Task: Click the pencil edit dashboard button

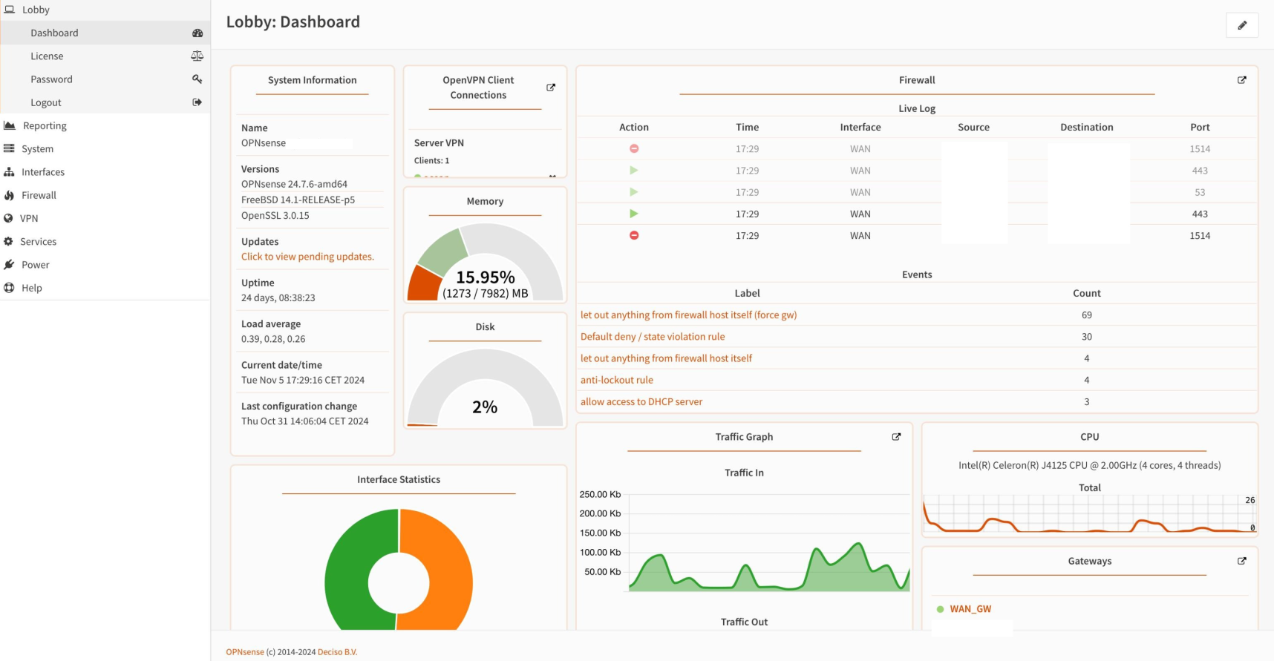Action: pyautogui.click(x=1242, y=25)
